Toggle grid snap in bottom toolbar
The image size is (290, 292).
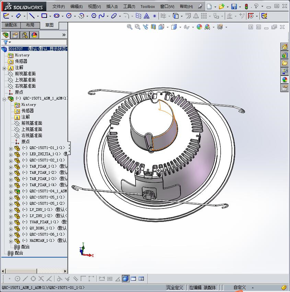pyautogui.click(x=110, y=279)
